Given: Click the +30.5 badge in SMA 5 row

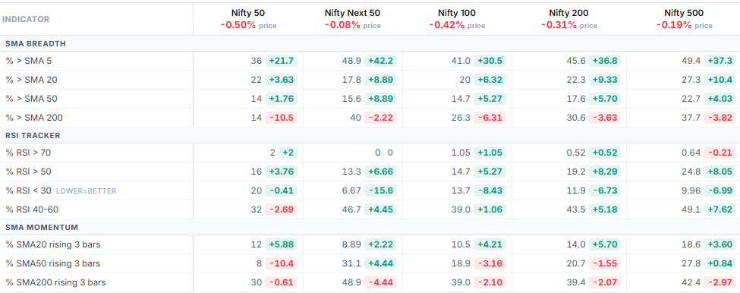Looking at the screenshot, I should (490, 61).
